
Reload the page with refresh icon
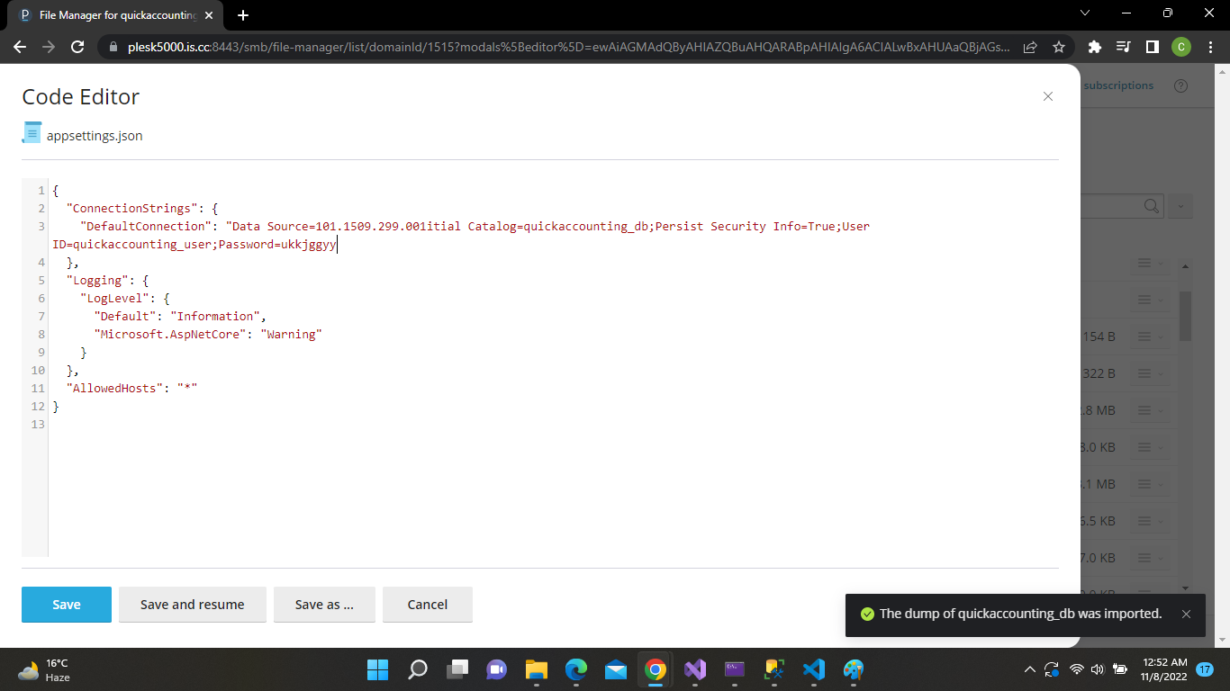(77, 47)
